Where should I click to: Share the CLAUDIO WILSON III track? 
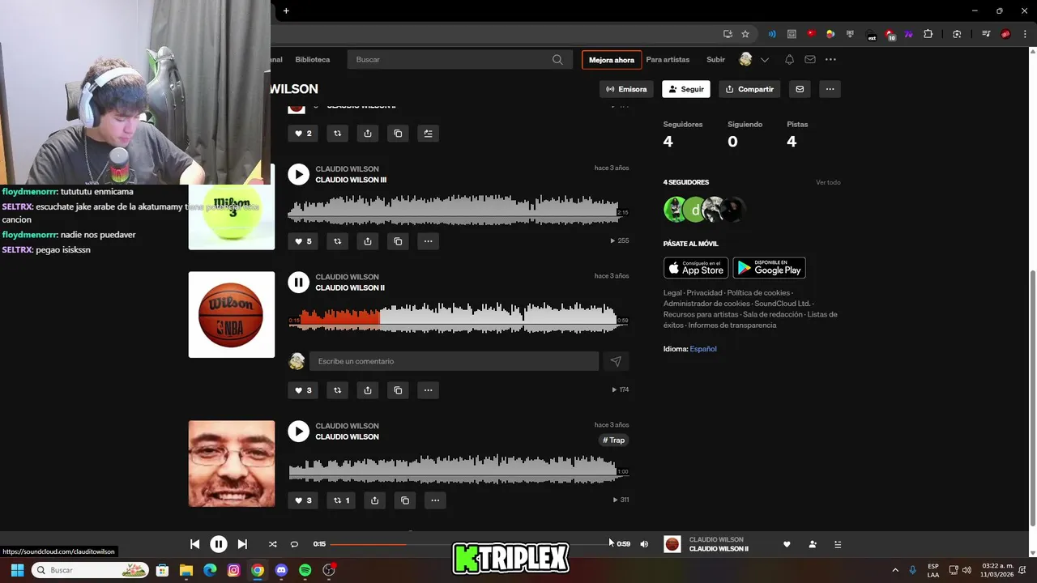(x=368, y=240)
